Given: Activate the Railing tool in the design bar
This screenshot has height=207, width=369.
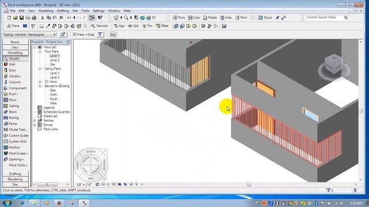Looking at the screenshot, I should pyautogui.click(x=11, y=117).
